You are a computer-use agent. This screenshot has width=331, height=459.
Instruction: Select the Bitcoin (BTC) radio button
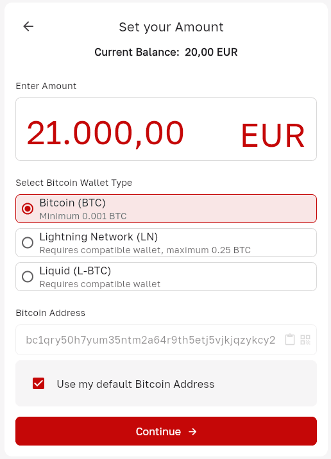coord(28,209)
